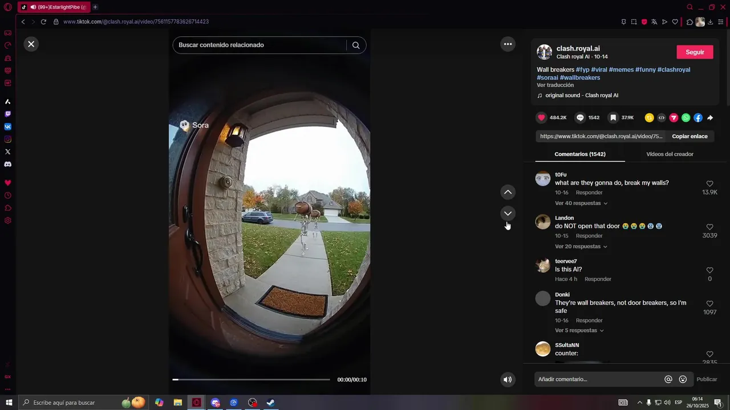Viewport: 730px width, 410px height.
Task: Open the Opera snapshot tool icon
Action: pyautogui.click(x=634, y=22)
